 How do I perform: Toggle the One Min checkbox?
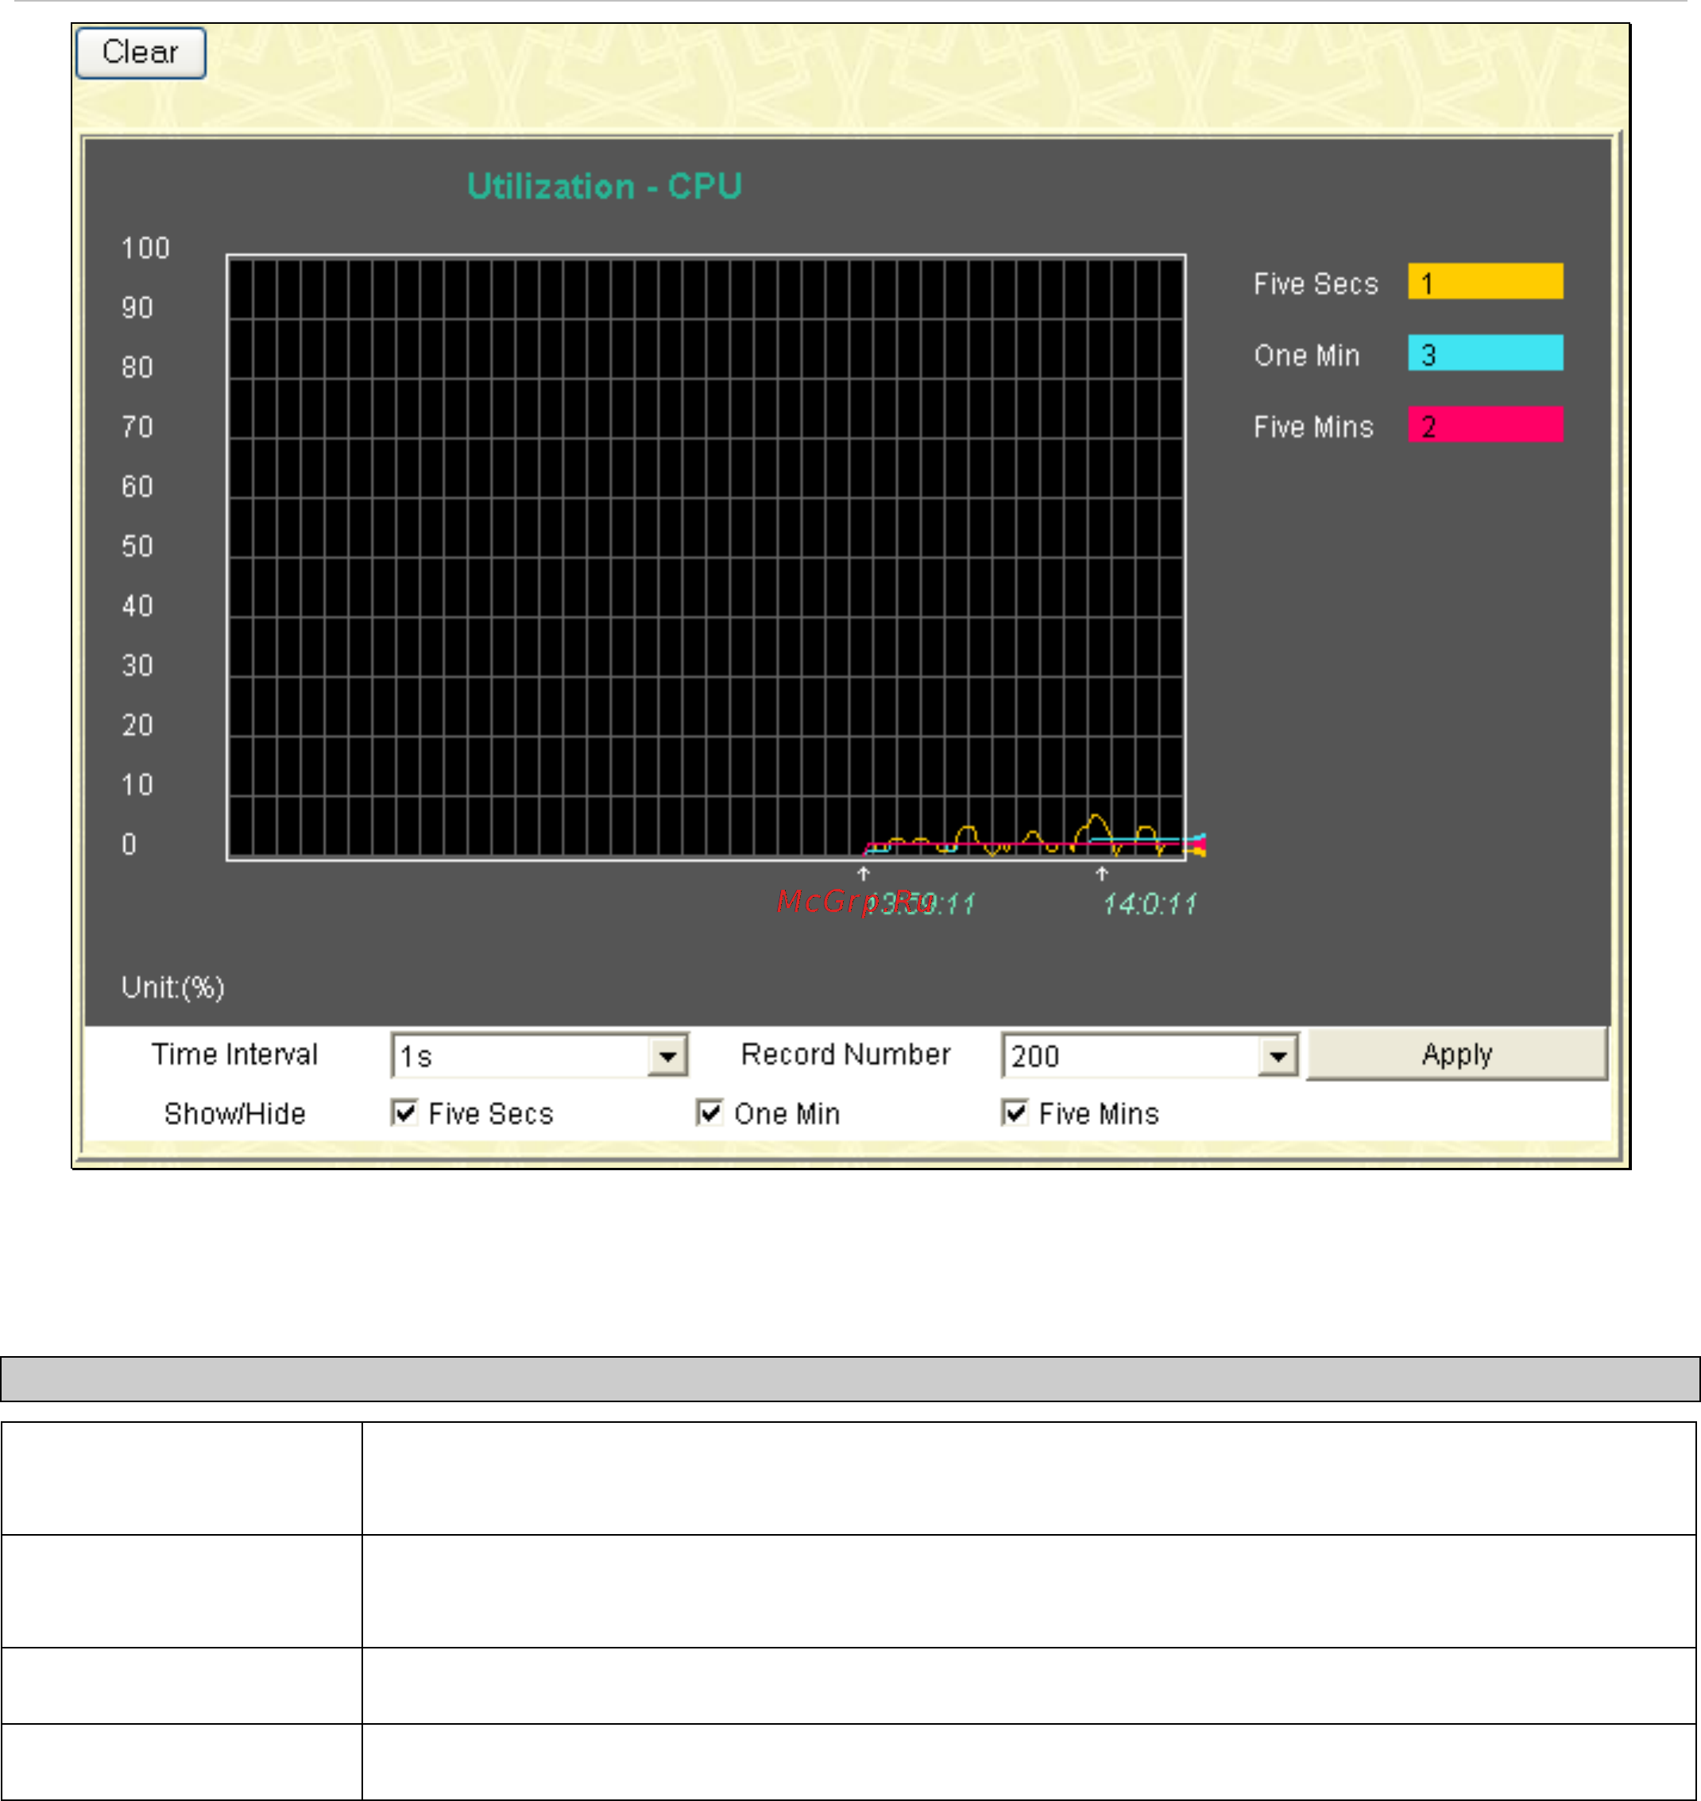(710, 1113)
